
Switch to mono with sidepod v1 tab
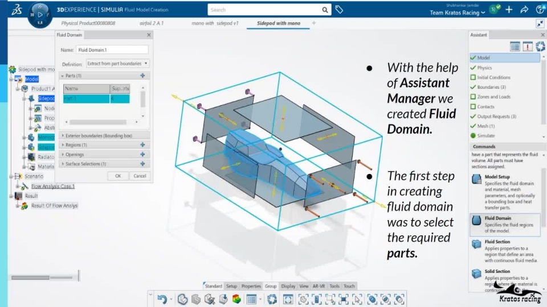(215, 23)
